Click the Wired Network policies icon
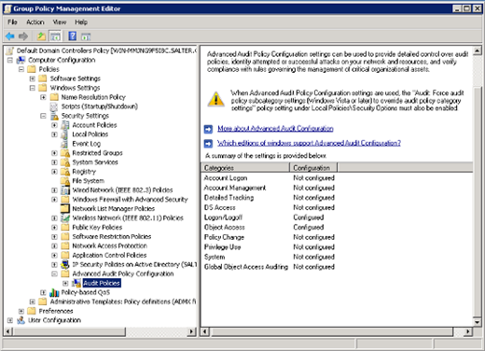The width and height of the screenshot is (485, 351). [x=65, y=190]
